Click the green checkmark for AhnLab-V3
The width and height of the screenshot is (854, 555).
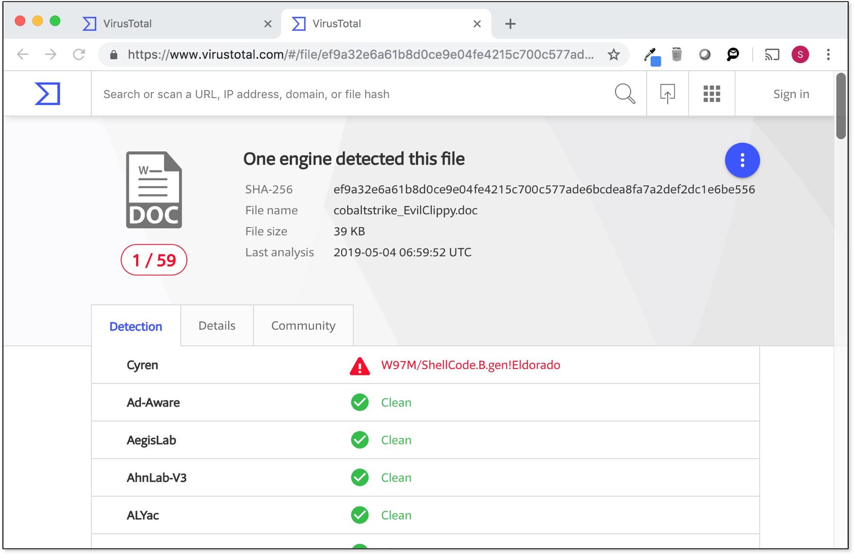pos(360,478)
